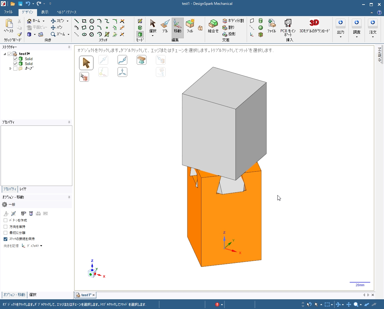The height and width of the screenshot is (309, 384).
Task: Select the Pull (プル) tool
Action: (x=165, y=26)
